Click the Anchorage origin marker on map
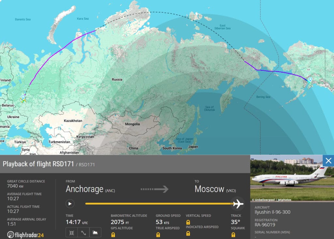Viewport: 334px width, 239px height. 310,79
